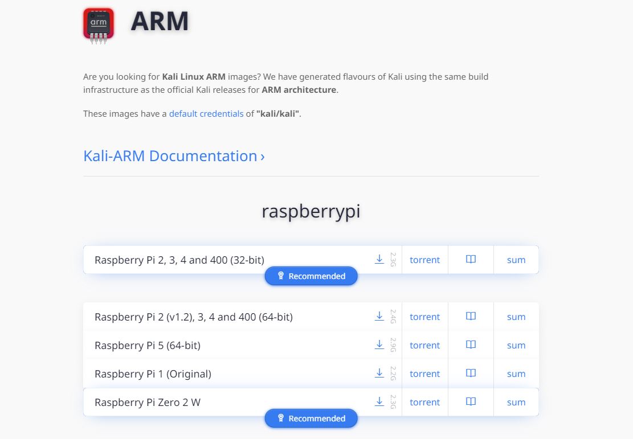Open docs book icon for Raspberry Pi 1 (Original)

[x=471, y=373]
